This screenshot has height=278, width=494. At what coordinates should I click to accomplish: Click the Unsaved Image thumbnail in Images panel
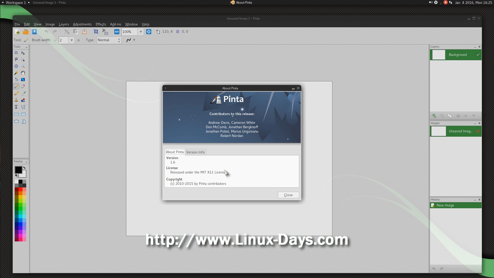(439, 131)
